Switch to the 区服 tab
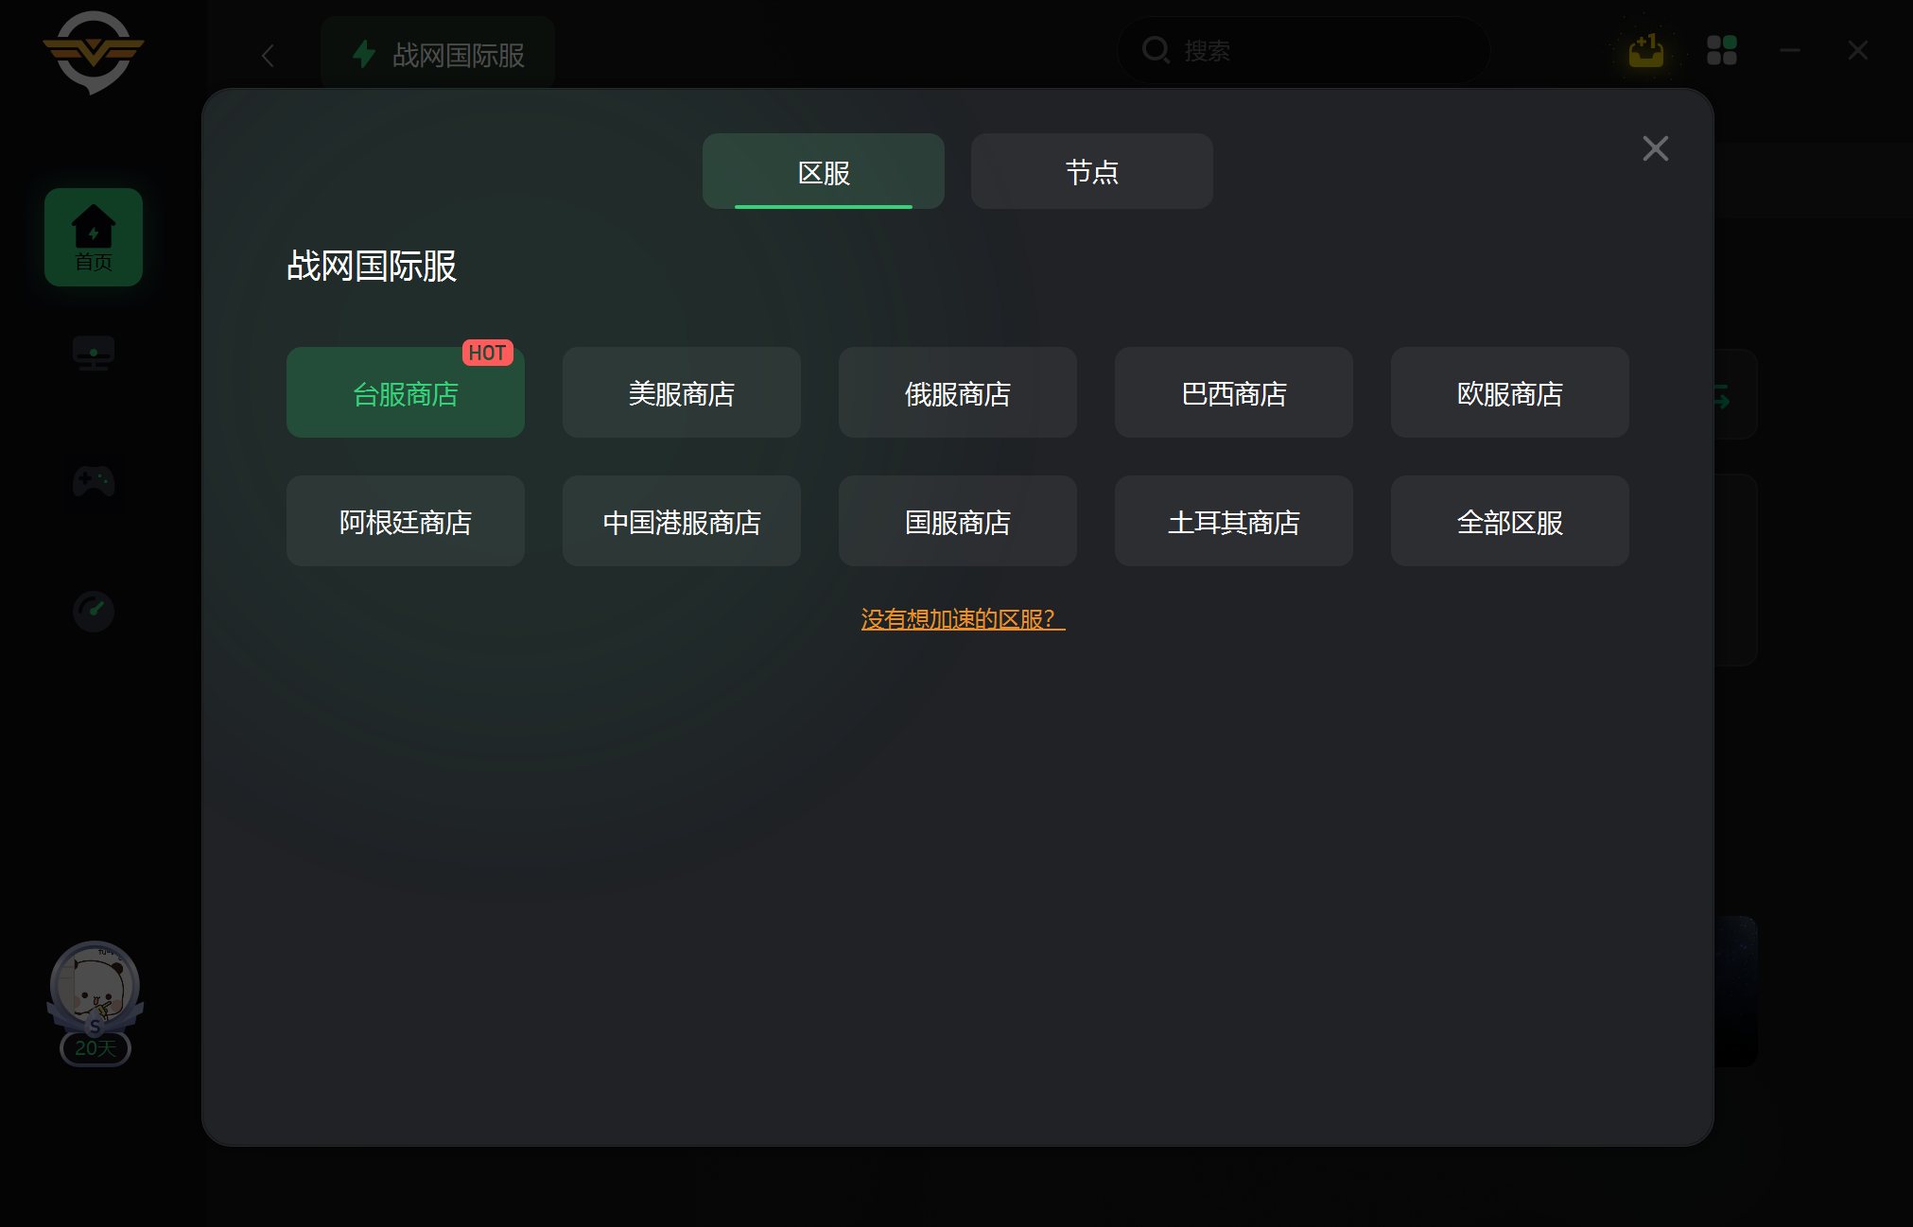Viewport: 1913px width, 1227px height. coord(824,171)
